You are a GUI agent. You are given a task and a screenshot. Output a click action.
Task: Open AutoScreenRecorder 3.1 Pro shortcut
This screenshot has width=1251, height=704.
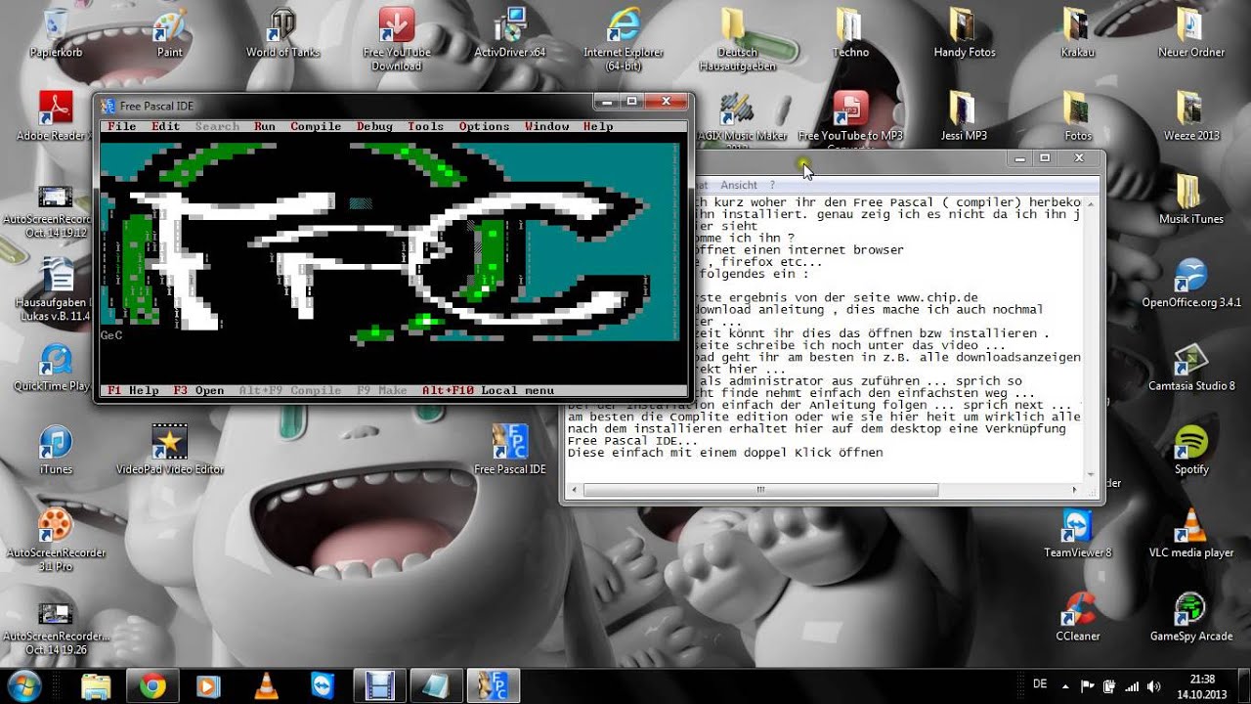point(56,540)
